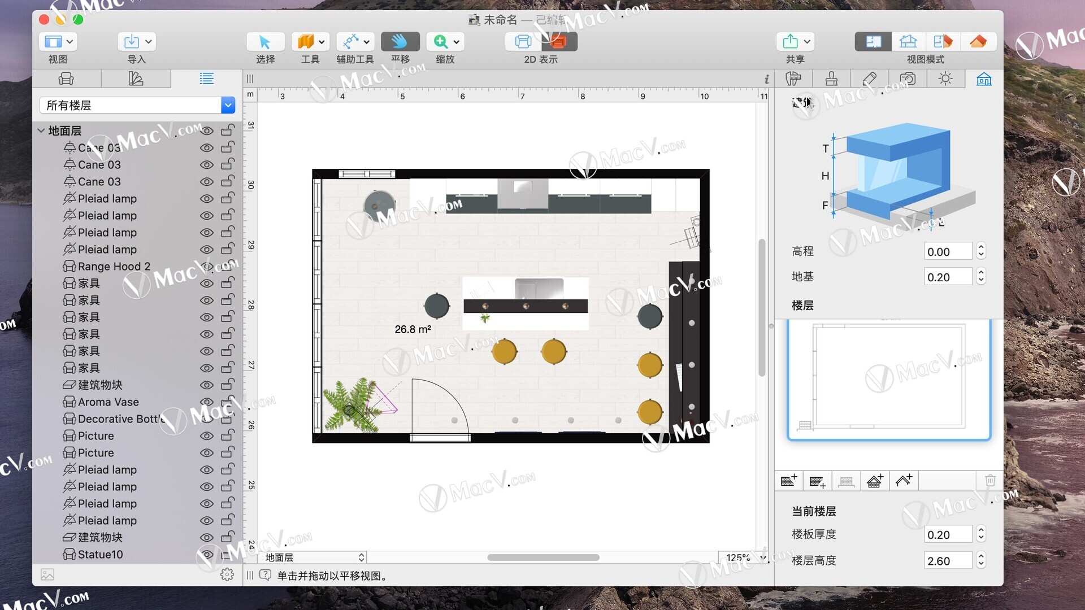
Task: Open project tree settings gear
Action: (x=227, y=574)
